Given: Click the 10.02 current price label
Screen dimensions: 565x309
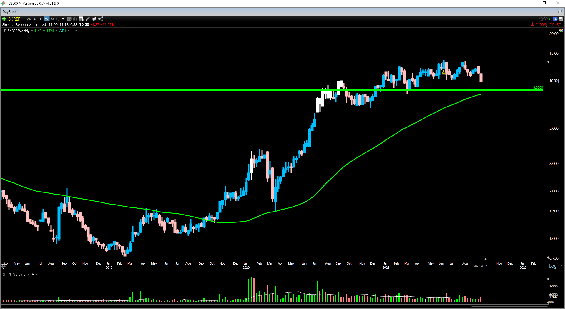Looking at the screenshot, I should click(554, 81).
